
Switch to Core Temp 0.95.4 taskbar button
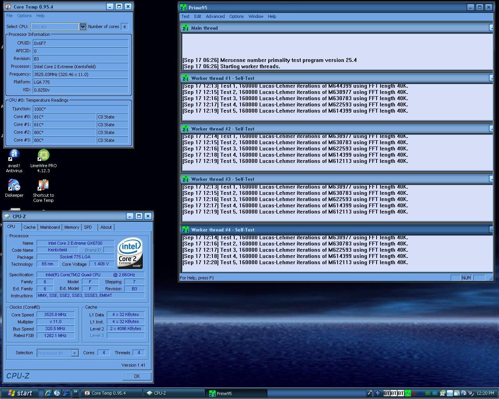[x=111, y=393]
